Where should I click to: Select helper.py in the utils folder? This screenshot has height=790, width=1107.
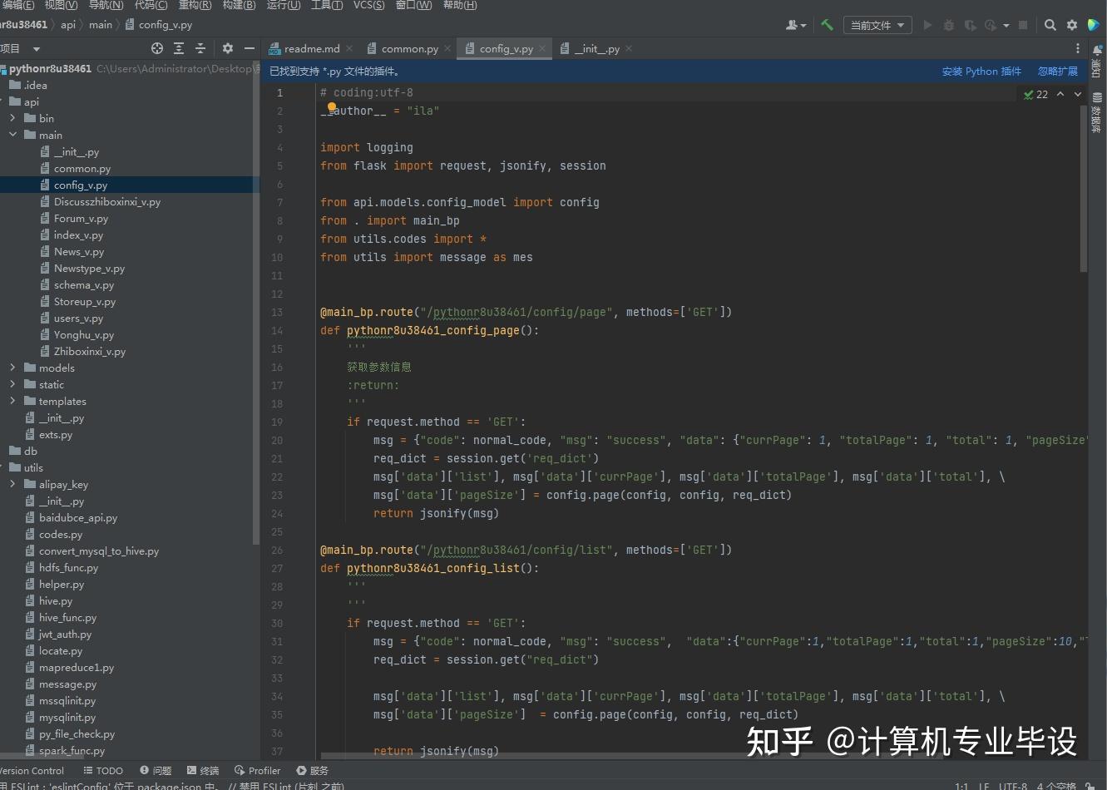63,584
